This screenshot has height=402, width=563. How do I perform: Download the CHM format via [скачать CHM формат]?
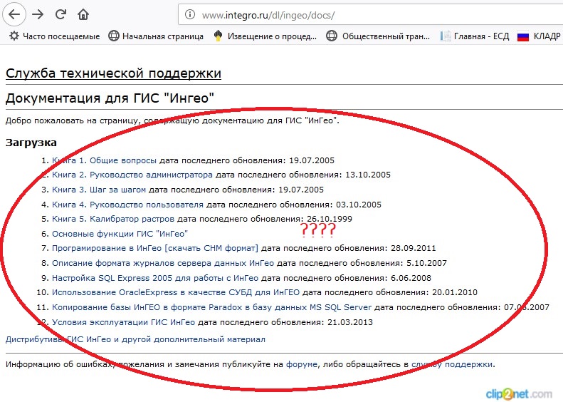(x=211, y=248)
